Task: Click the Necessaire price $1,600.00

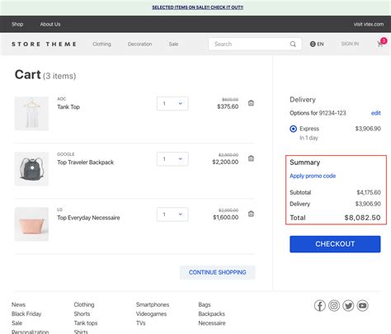Action: click(x=226, y=217)
